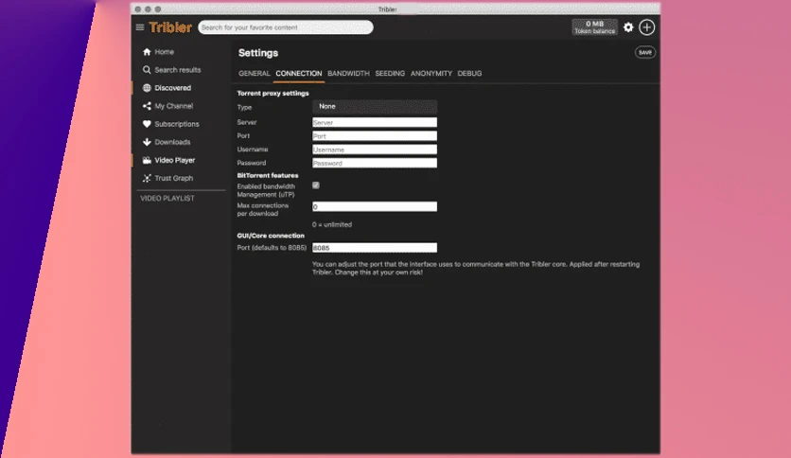The height and width of the screenshot is (458, 791).
Task: Click the My Channel share icon
Action: coord(147,106)
